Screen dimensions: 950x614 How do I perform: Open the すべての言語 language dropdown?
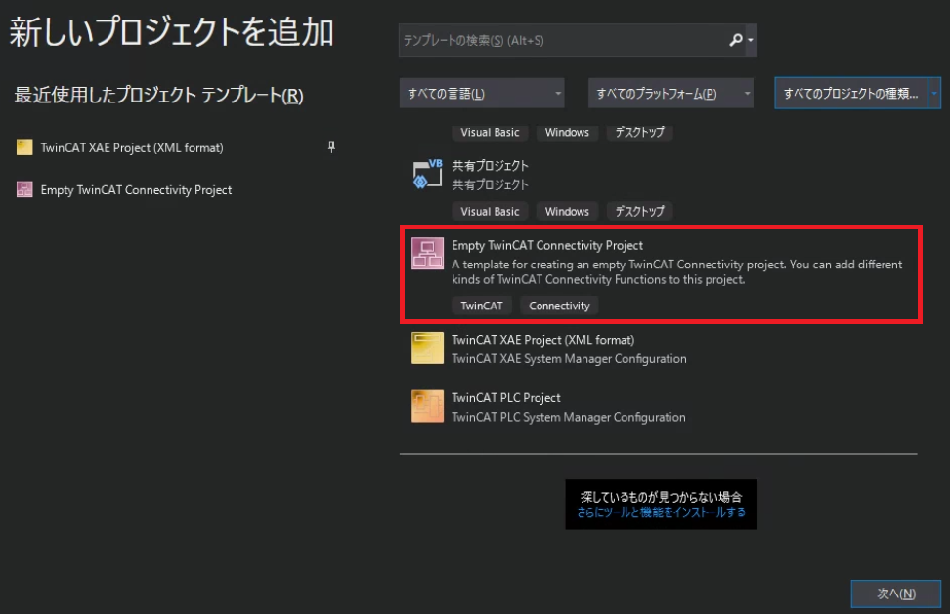click(482, 93)
